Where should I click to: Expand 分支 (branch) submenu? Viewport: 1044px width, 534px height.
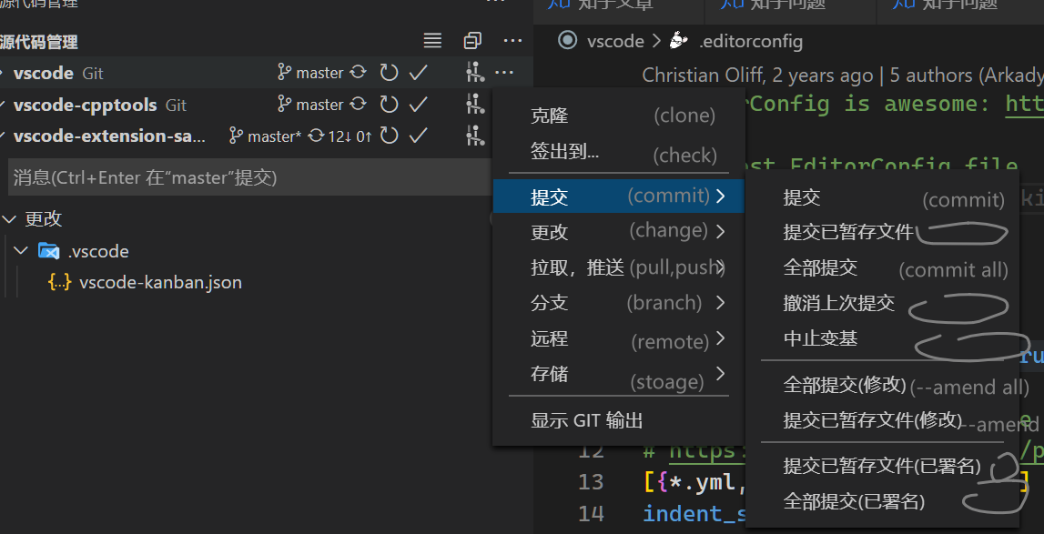click(619, 303)
